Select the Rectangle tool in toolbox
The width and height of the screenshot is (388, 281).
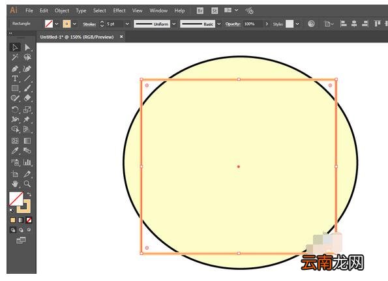coord(15,88)
